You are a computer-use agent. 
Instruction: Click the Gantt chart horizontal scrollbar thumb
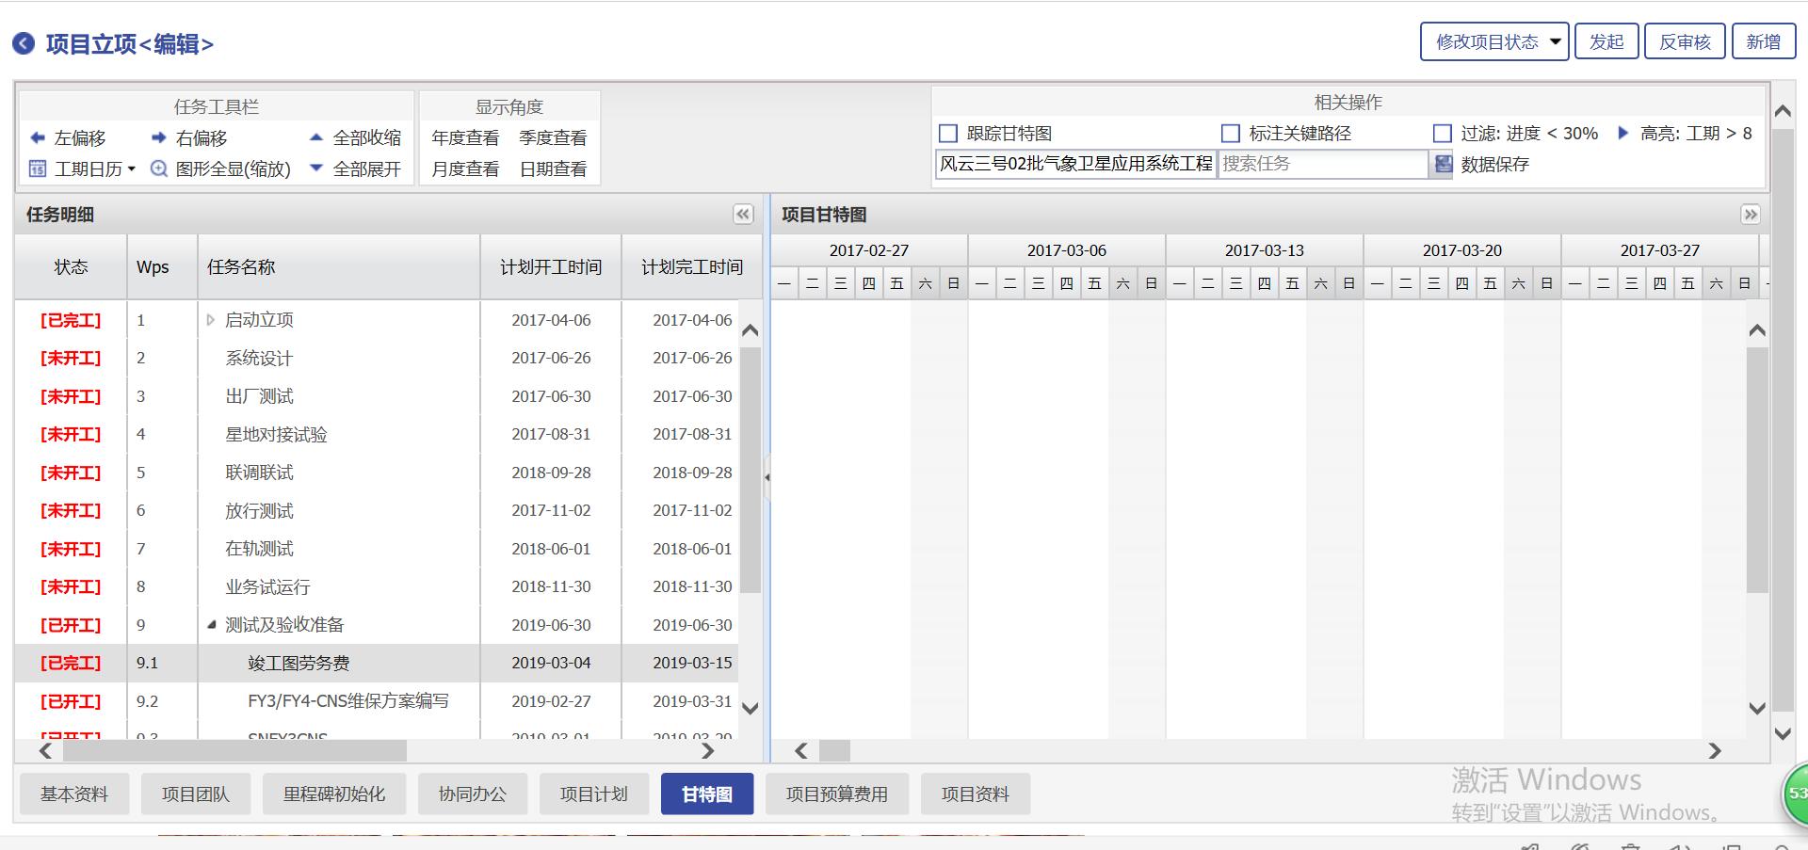point(834,750)
